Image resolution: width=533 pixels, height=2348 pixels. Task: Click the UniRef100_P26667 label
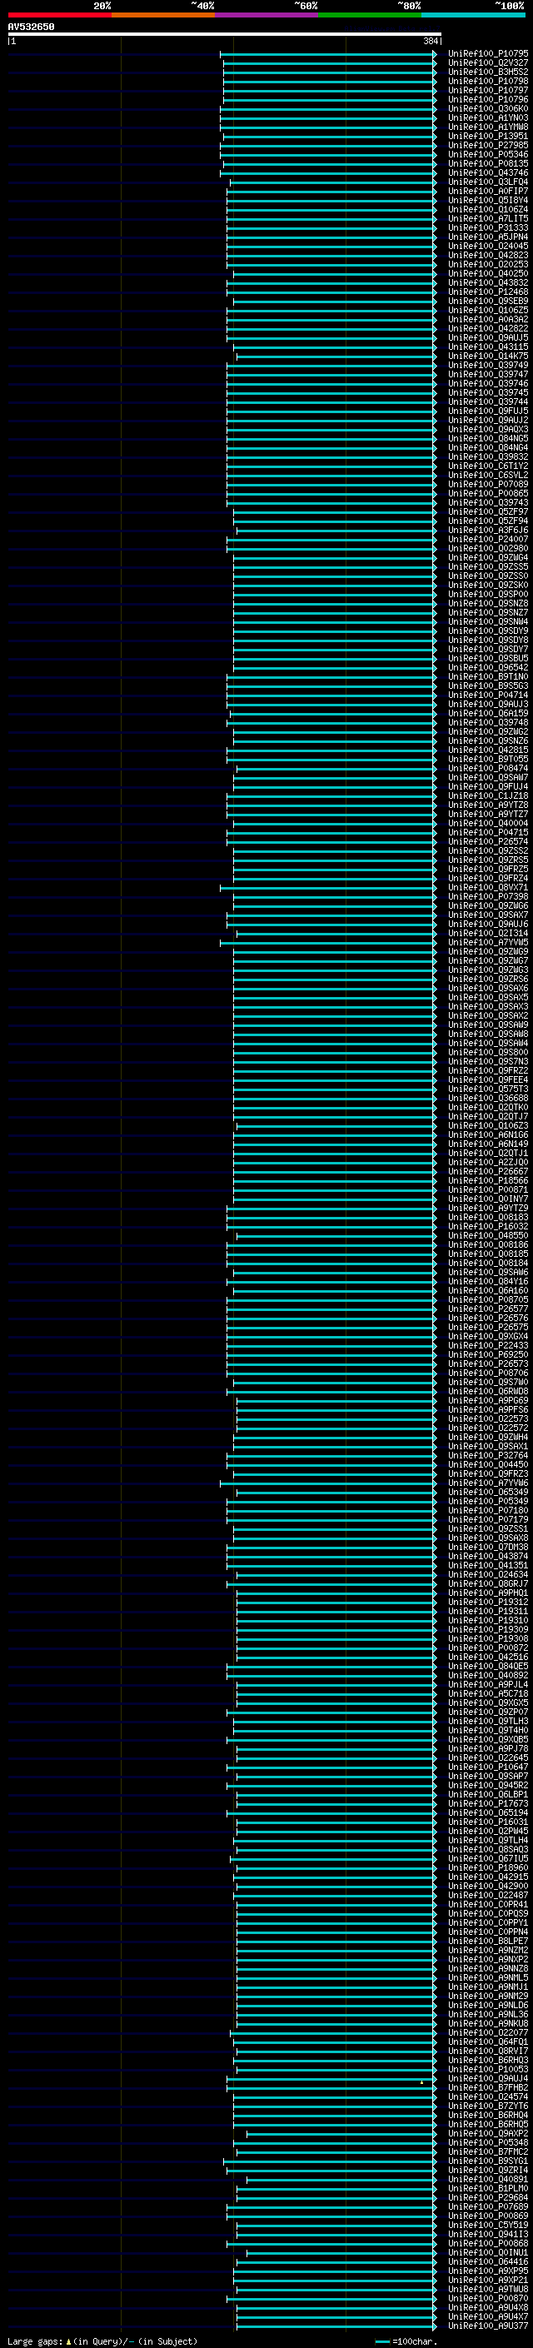[488, 1171]
